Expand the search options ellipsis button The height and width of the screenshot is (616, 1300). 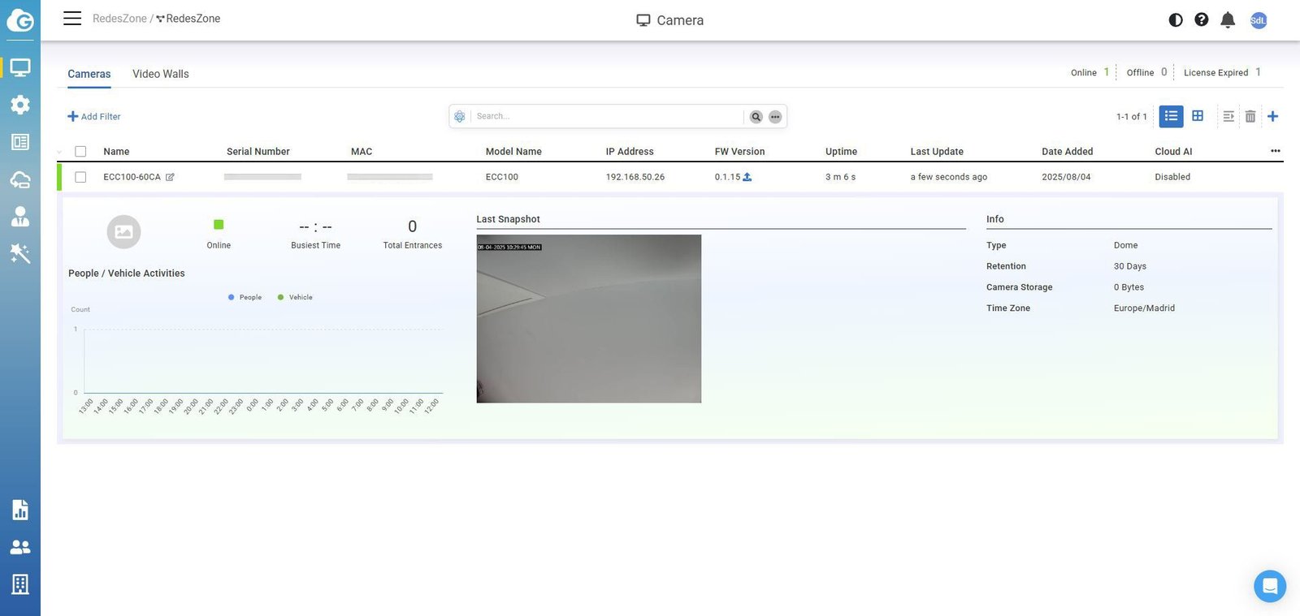pos(775,117)
